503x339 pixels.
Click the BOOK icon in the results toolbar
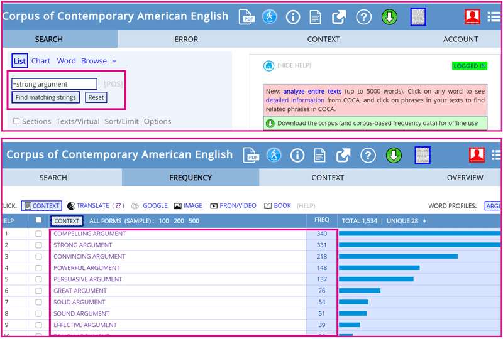[268, 206]
